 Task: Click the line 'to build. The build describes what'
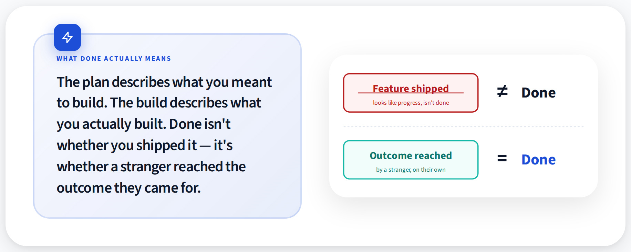click(x=159, y=103)
